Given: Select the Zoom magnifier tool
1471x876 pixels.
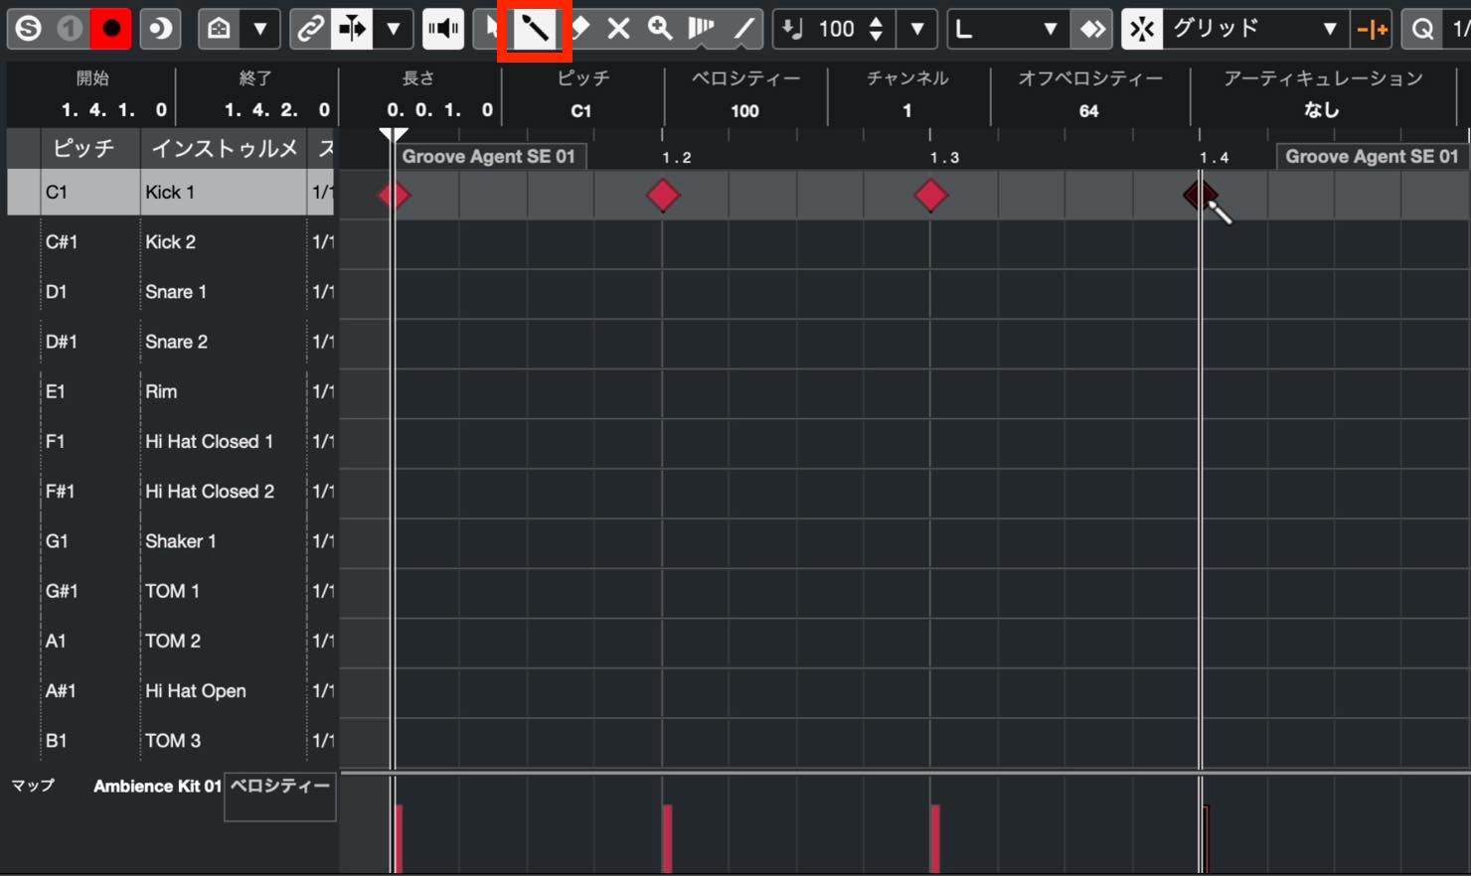Looking at the screenshot, I should [659, 29].
